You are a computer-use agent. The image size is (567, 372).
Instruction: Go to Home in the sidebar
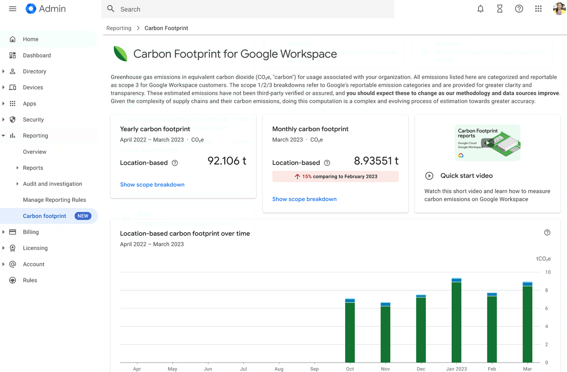pyautogui.click(x=49, y=39)
